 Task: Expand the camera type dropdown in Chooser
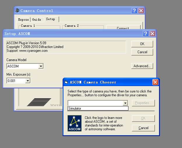point(125,103)
